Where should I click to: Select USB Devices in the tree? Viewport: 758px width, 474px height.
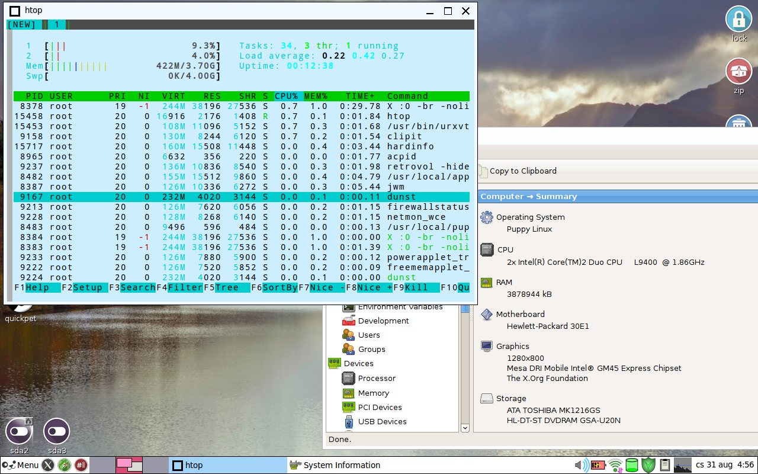coord(375,421)
